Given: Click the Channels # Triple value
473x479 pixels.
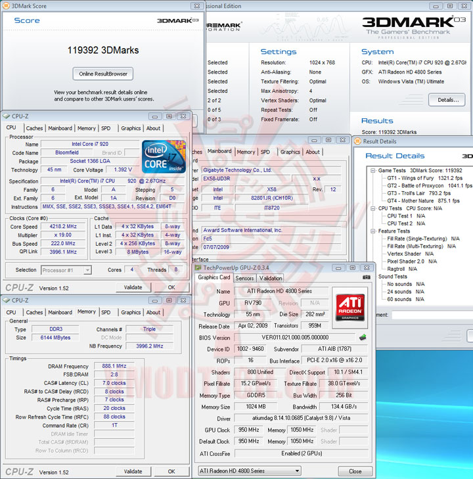Looking at the screenshot, I should pos(149,329).
